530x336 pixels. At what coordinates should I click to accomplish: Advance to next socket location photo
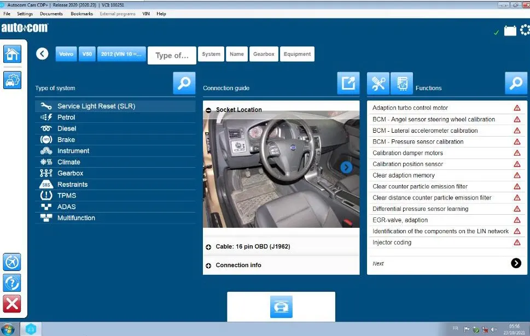[346, 167]
